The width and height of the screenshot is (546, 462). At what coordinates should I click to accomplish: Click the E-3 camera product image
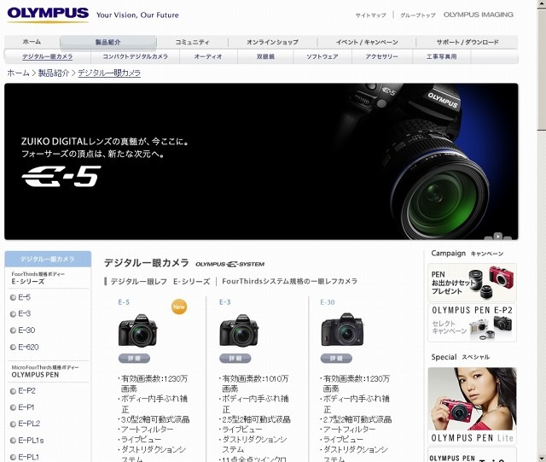(239, 330)
